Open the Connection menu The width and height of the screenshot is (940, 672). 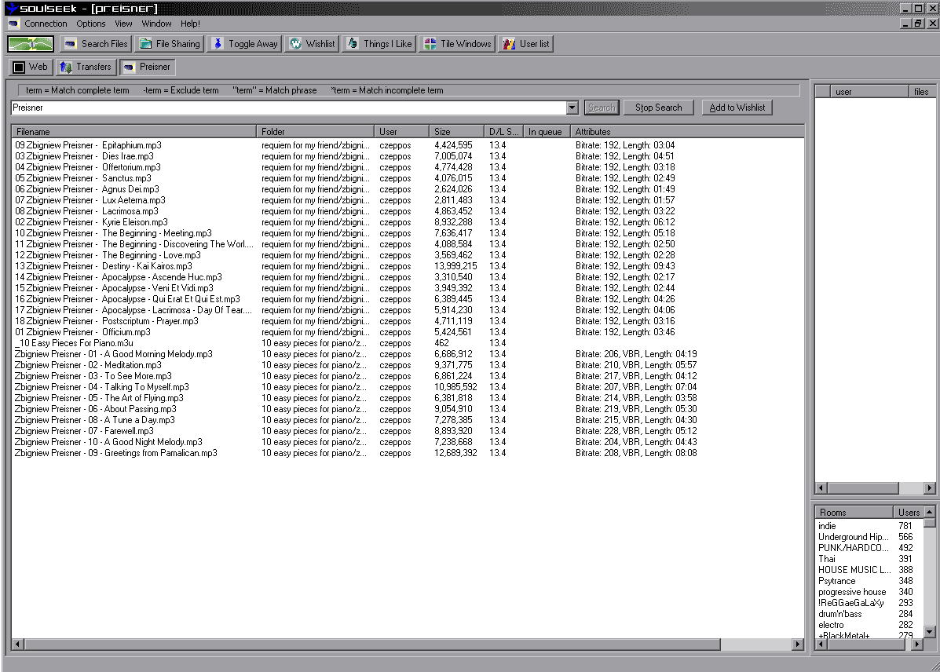46,24
